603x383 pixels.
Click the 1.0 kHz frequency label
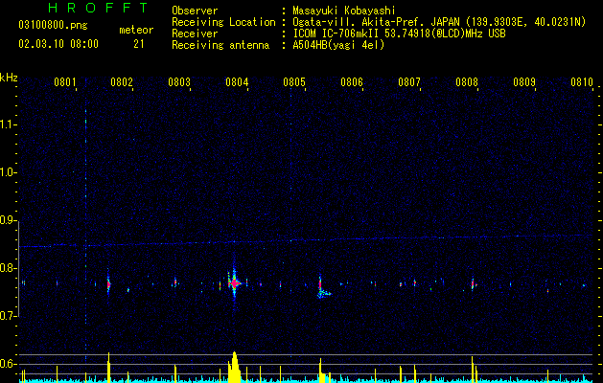point(9,173)
